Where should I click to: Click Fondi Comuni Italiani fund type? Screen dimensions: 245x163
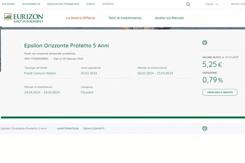tap(40, 73)
